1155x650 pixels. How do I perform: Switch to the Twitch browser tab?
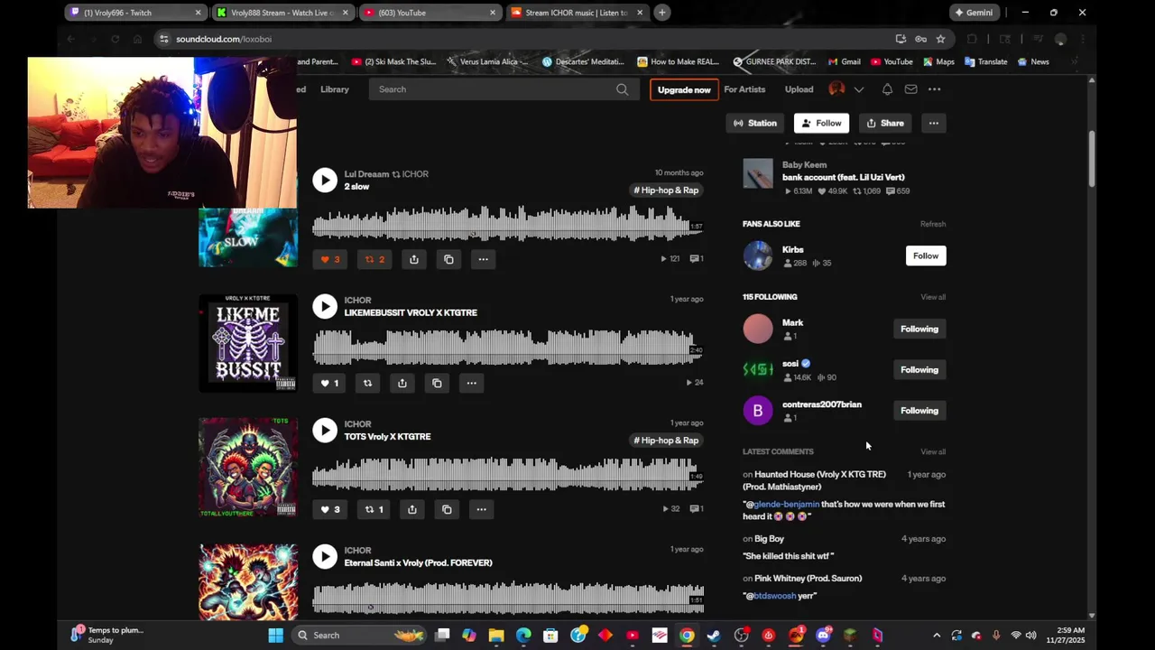coord(135,13)
